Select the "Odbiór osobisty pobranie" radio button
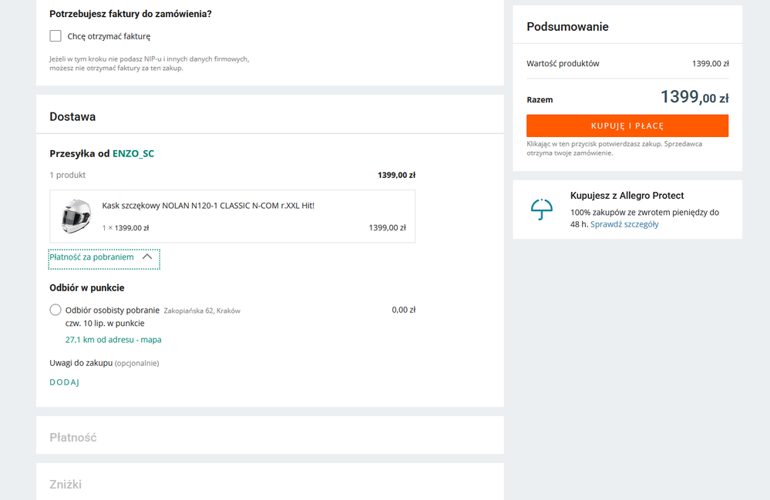Screen dimensions: 770x500 coord(55,310)
